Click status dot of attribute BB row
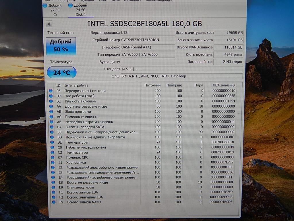 point(52,137)
